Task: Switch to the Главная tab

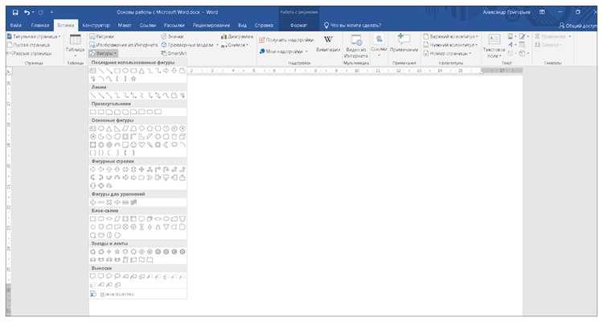Action: point(40,26)
